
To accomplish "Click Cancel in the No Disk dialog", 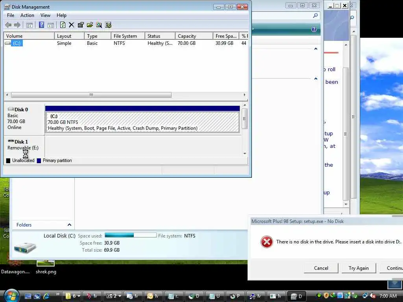I will click(x=321, y=268).
